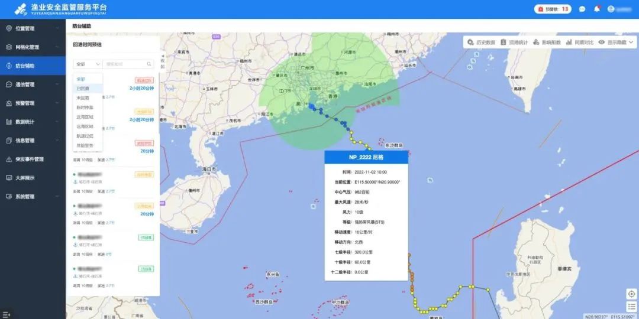The width and height of the screenshot is (639, 319).
Task: Open the 同期对比 map tool
Action: tap(580, 42)
